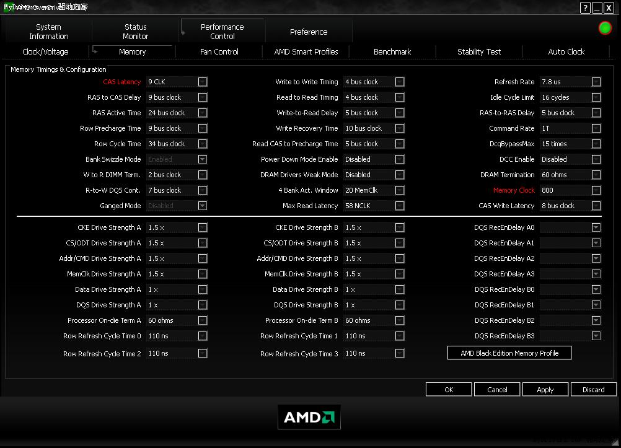Expand Row Refresh Cycle Time 3 dropdown

(400, 353)
